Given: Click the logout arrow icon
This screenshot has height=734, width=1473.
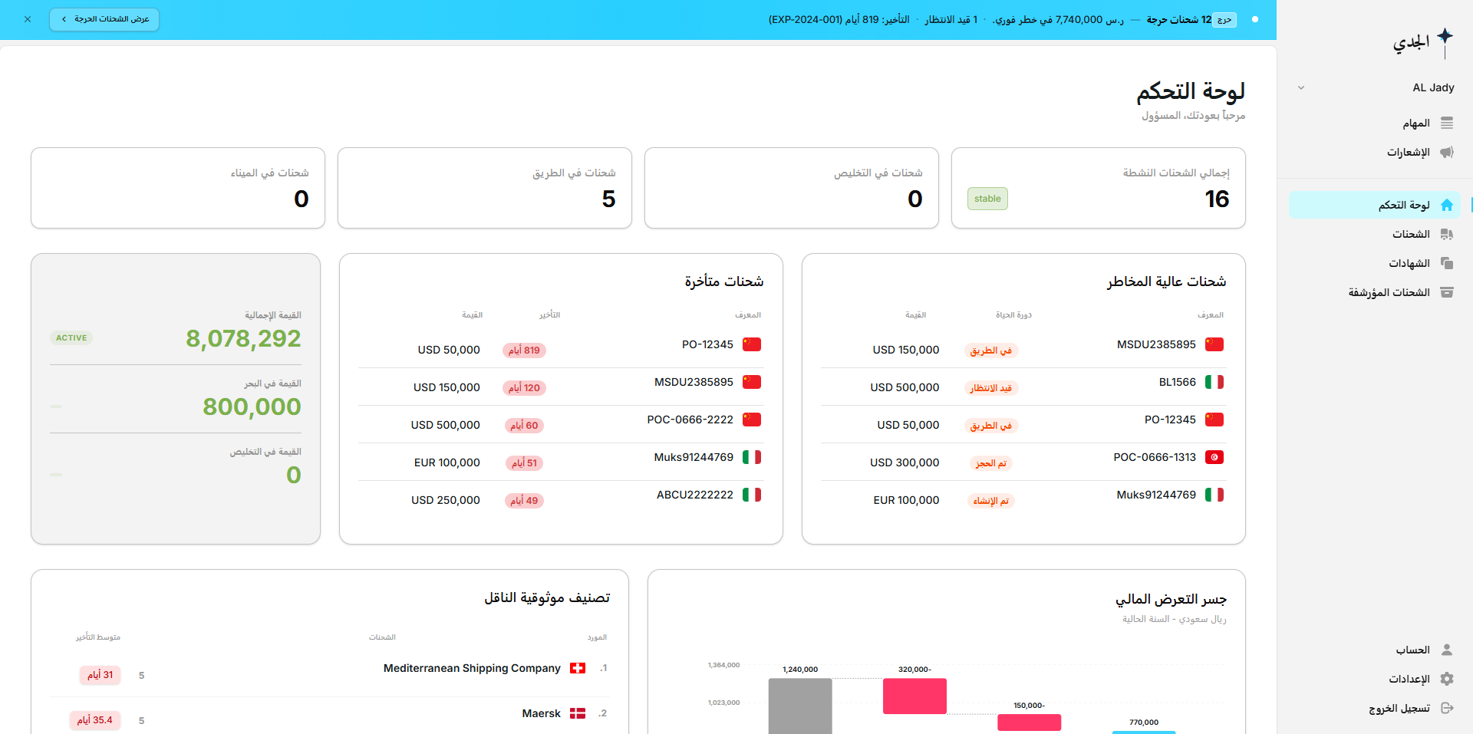Looking at the screenshot, I should pos(1447,708).
